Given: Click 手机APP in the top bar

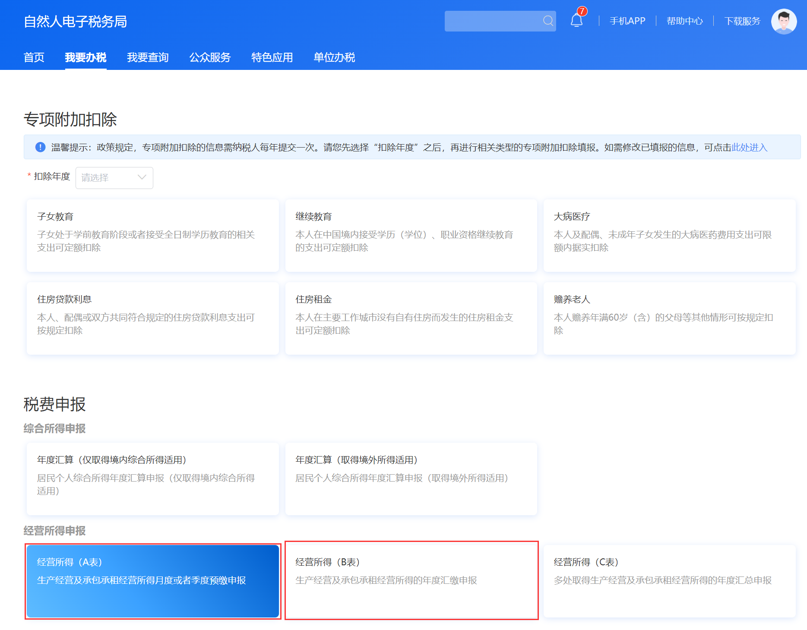Looking at the screenshot, I should pyautogui.click(x=627, y=21).
